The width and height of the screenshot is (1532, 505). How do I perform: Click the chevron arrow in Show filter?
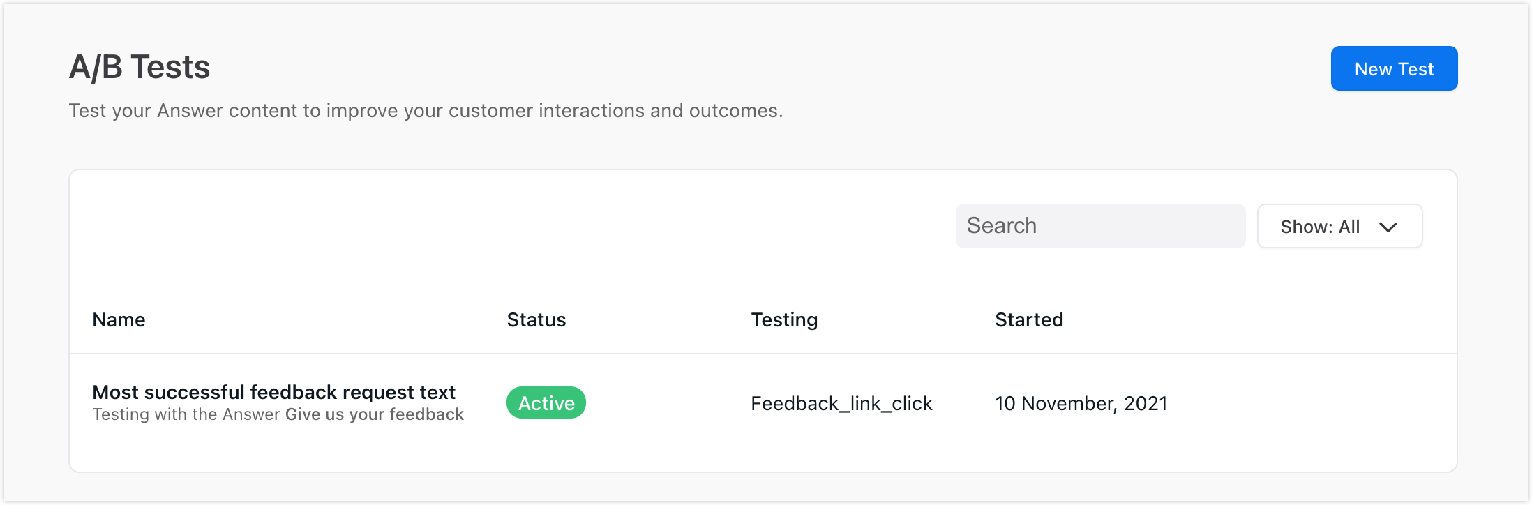click(1388, 227)
